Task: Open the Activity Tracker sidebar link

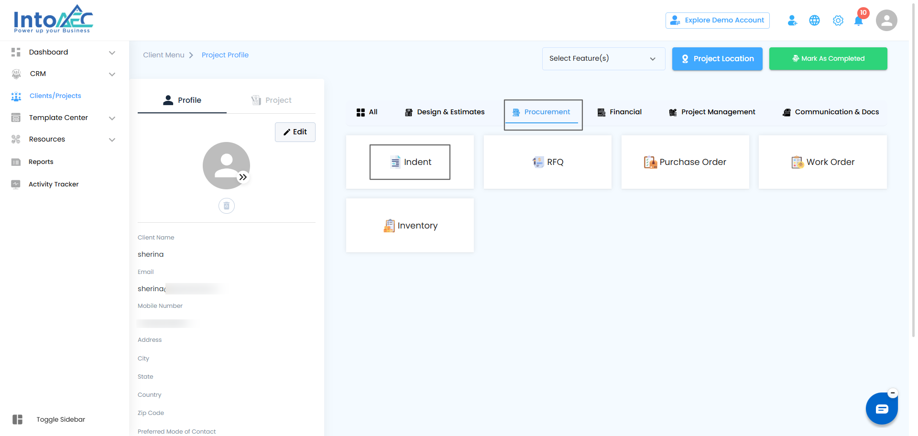Action: click(54, 185)
